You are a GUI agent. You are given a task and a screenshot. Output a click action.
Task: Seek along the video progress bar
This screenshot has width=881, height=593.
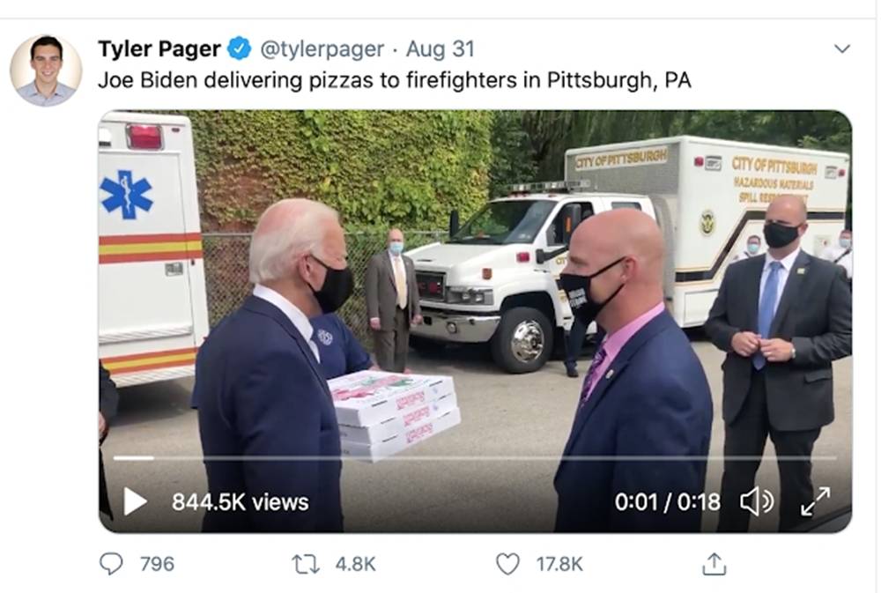[x=475, y=458]
